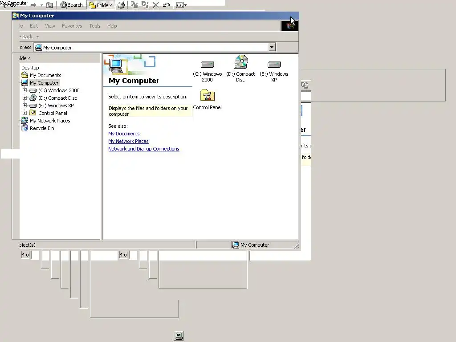
Task: Click the (E:) drive icon in folder tree
Action: click(33, 106)
